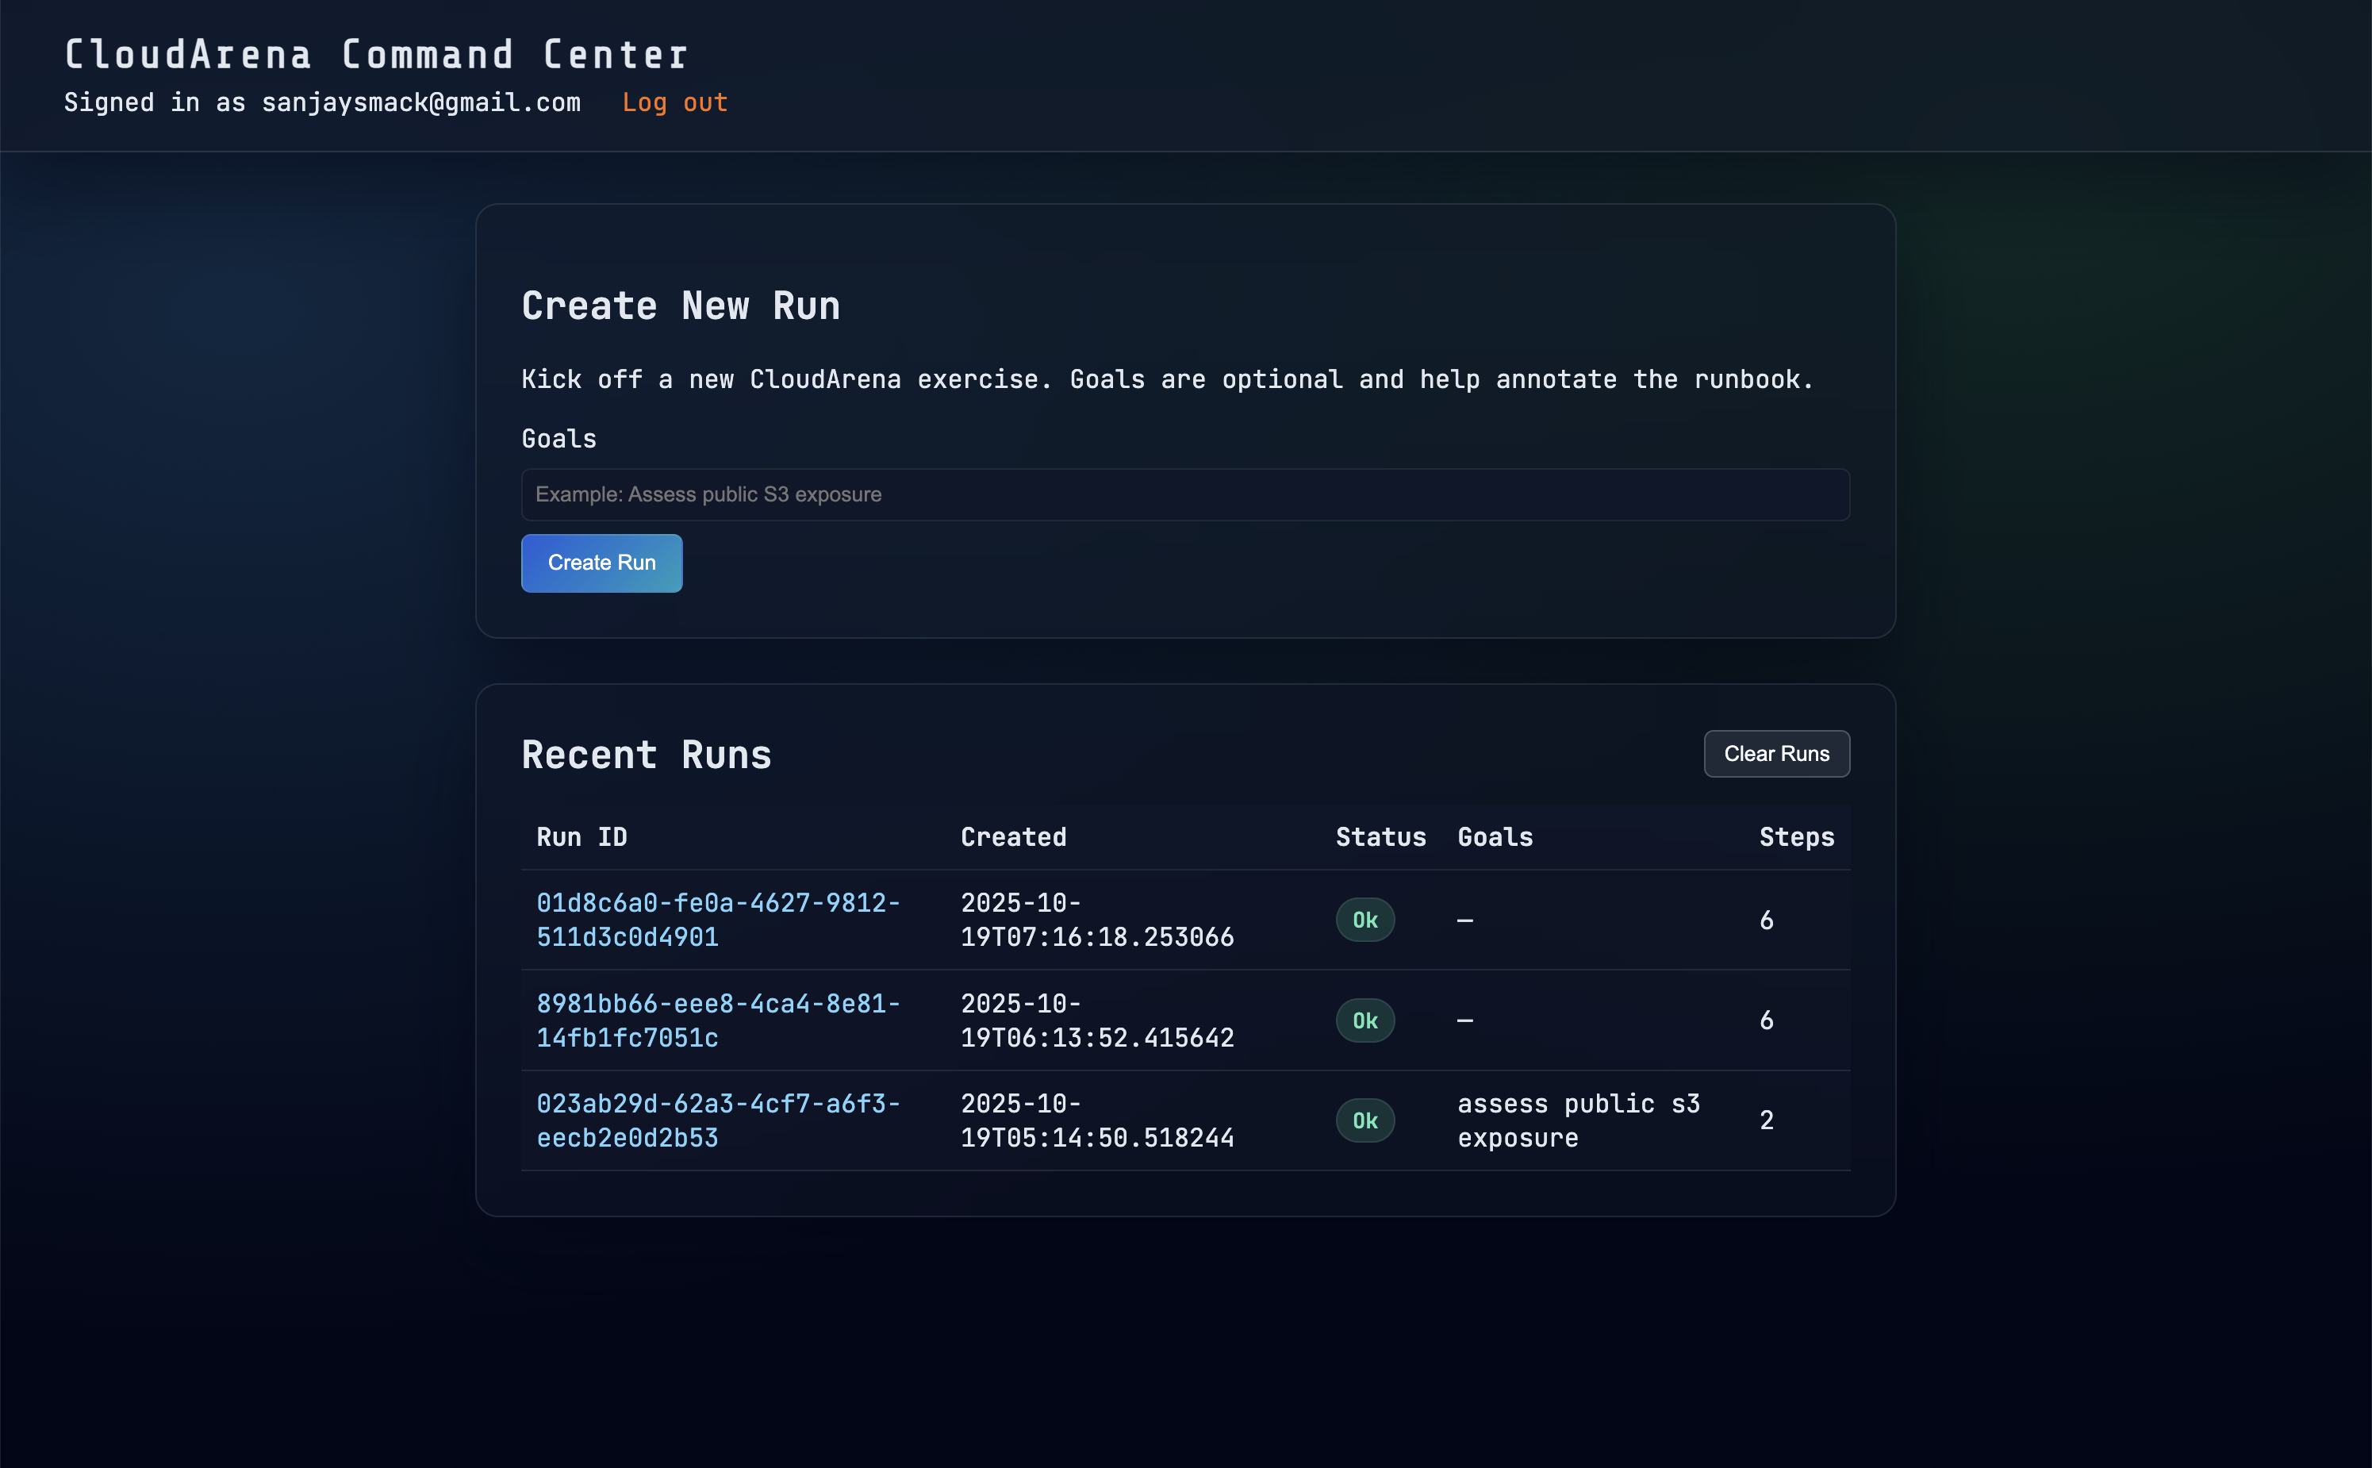Click the Create Run button
The height and width of the screenshot is (1468, 2372).
point(601,563)
